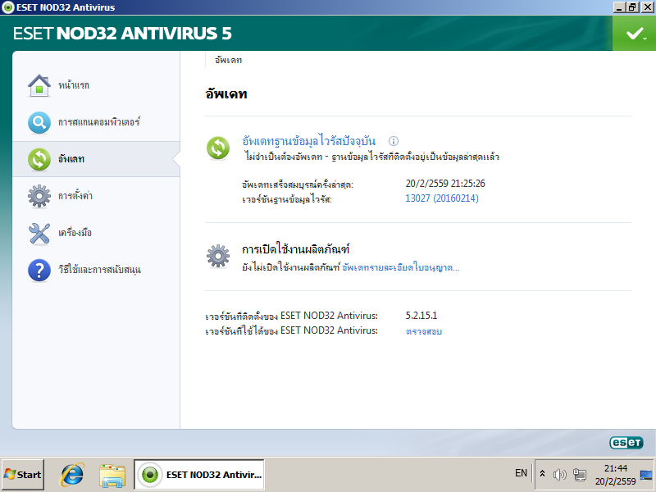Image resolution: width=656 pixels, height=492 pixels.
Task: Click อัพเดทฐานข้อมูลไวรัสปัจจุบัน link
Action: 309,141
